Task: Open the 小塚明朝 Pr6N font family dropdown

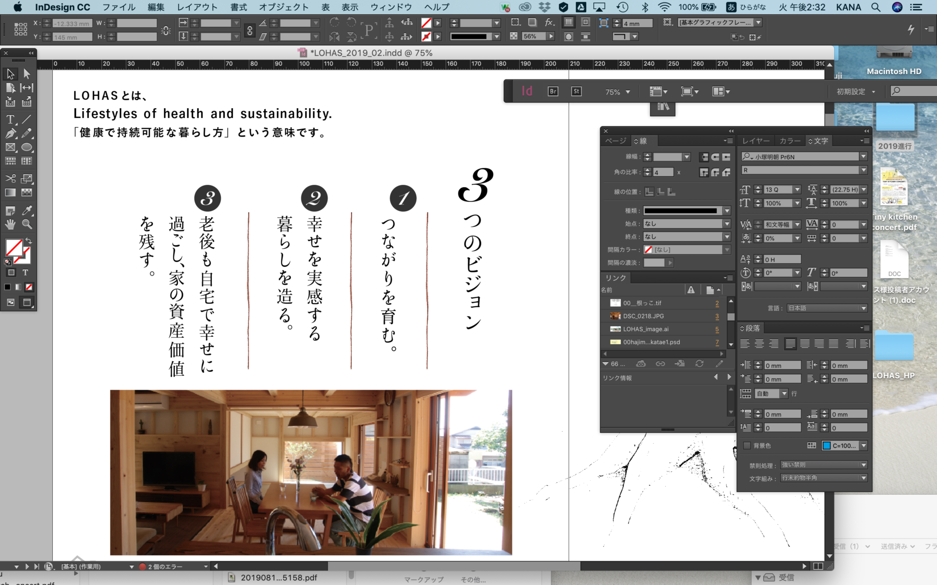Action: pos(863,156)
